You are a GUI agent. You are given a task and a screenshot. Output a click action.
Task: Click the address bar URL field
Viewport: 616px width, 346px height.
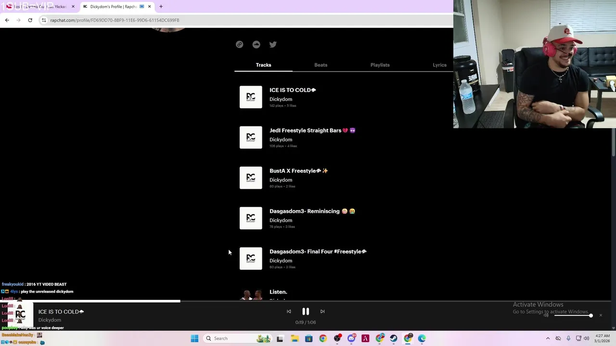point(245,20)
